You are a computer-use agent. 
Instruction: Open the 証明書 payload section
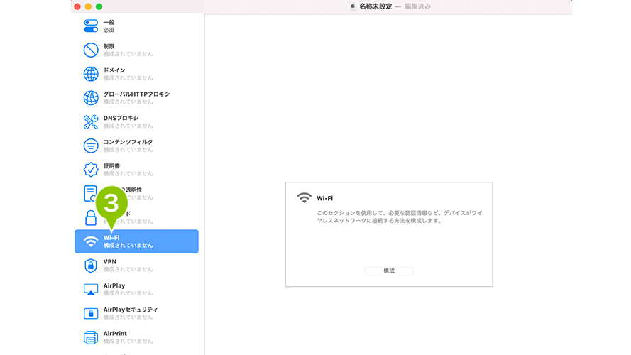(136, 170)
